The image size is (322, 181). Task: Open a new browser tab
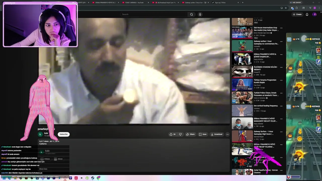click(x=243, y=3)
